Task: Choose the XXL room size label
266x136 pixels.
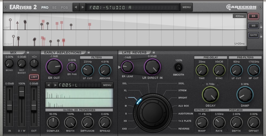Action: (124, 84)
